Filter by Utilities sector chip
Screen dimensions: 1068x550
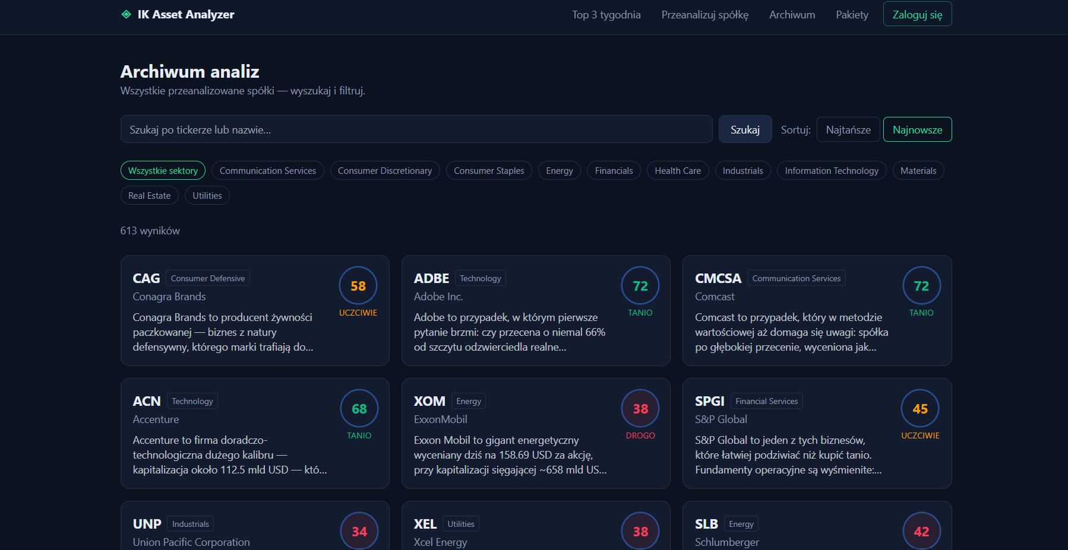click(x=207, y=196)
